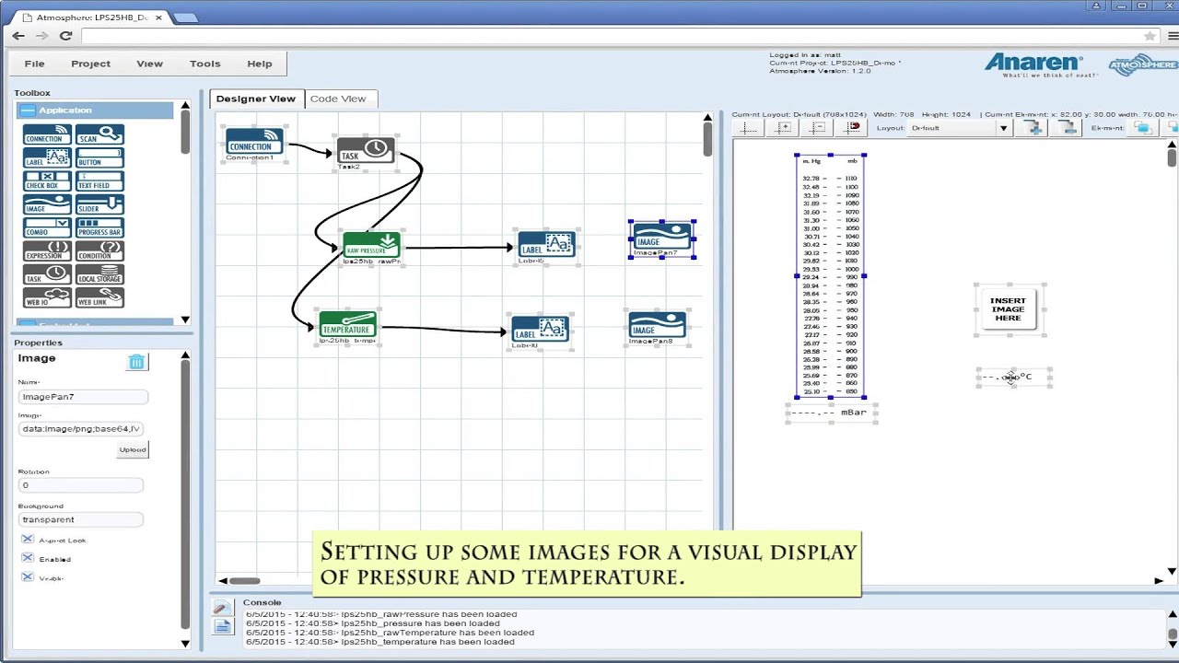The height and width of the screenshot is (663, 1179).
Task: Toggle snap magnet icon in layout toolbar
Action: pos(852,128)
